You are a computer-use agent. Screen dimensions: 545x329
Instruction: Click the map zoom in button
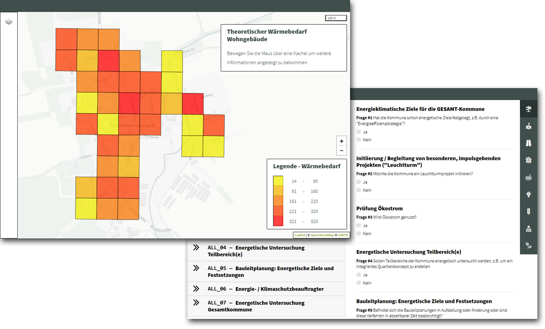click(x=341, y=141)
